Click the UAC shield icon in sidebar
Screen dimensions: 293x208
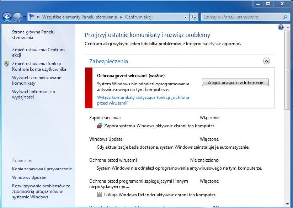(x=7, y=64)
